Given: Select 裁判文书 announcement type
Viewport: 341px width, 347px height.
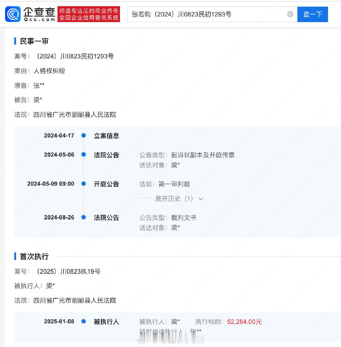Looking at the screenshot, I should tap(184, 218).
